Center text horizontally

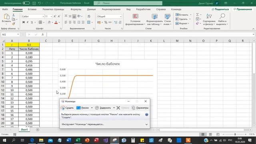(70, 22)
